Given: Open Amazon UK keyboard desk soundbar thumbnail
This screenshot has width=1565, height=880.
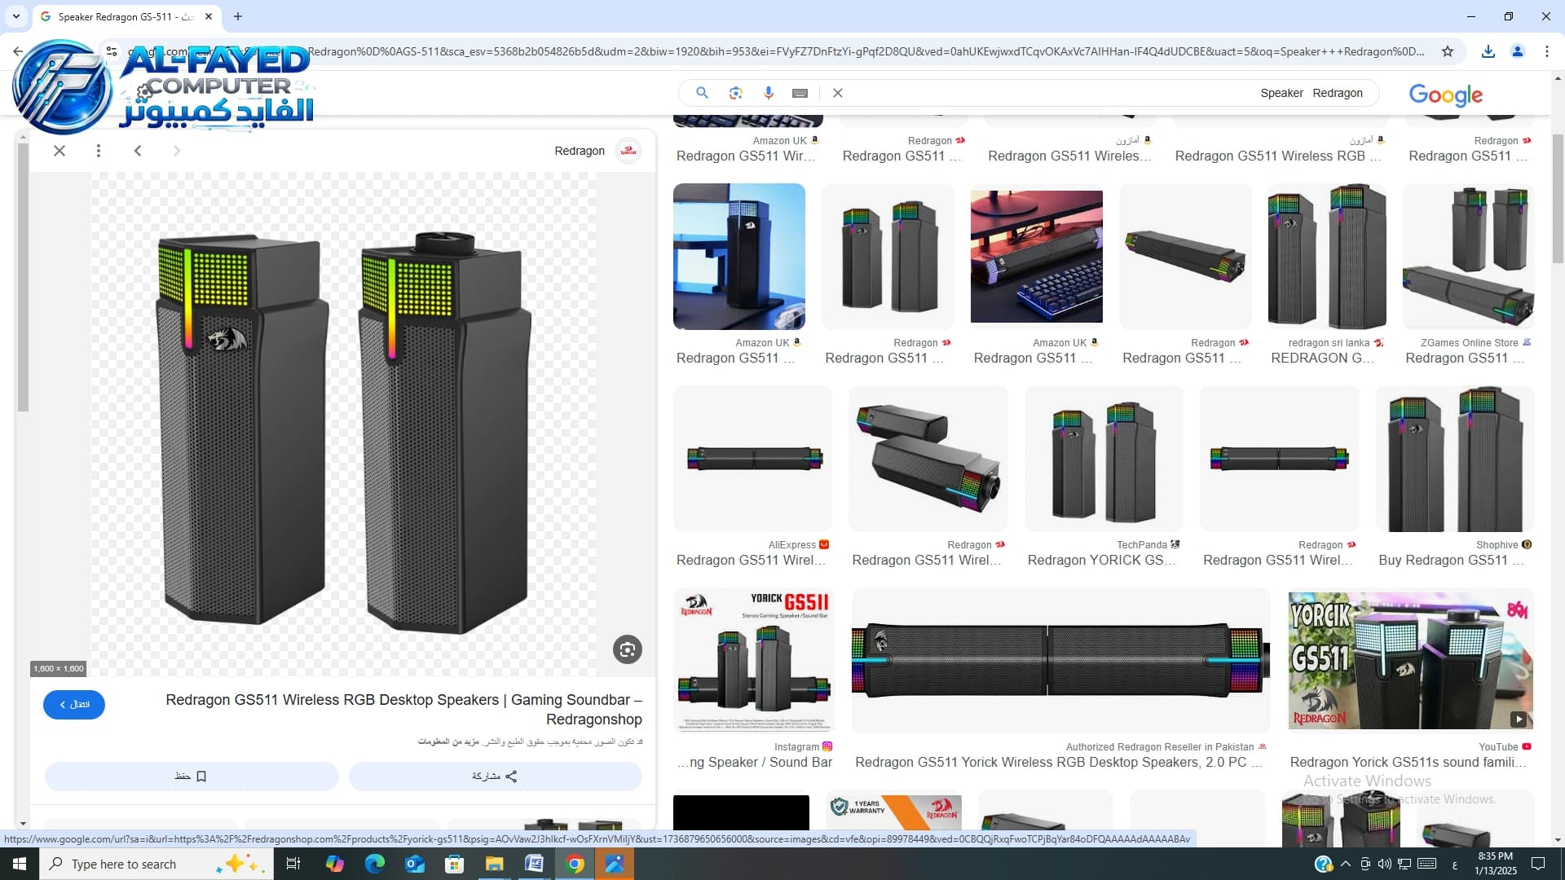Looking at the screenshot, I should [x=1037, y=257].
